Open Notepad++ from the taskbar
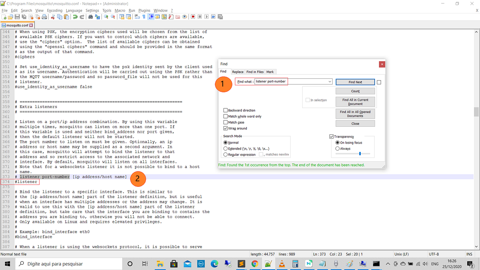 coord(309,264)
